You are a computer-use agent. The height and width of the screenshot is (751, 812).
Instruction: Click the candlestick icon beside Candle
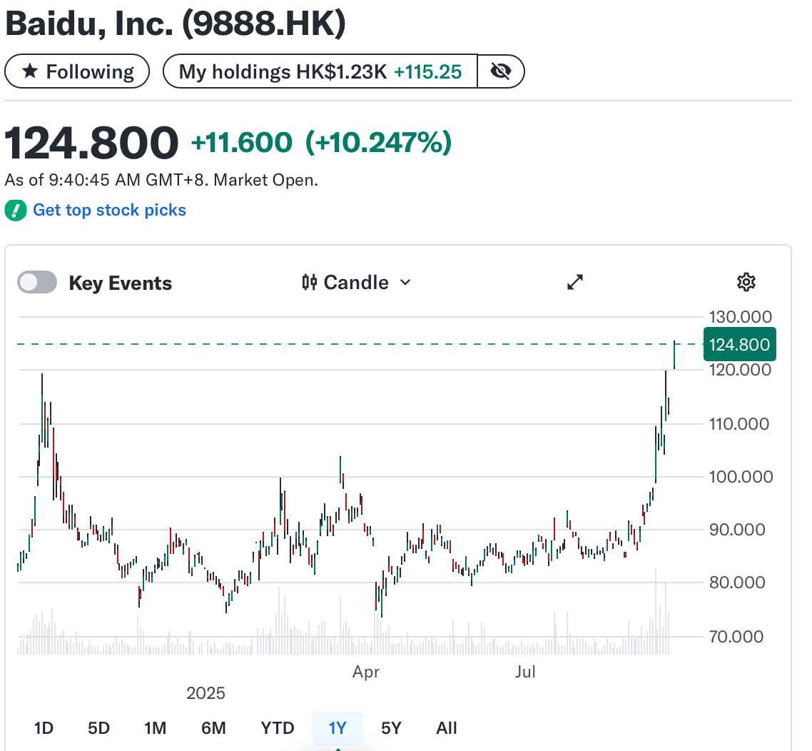pos(310,282)
